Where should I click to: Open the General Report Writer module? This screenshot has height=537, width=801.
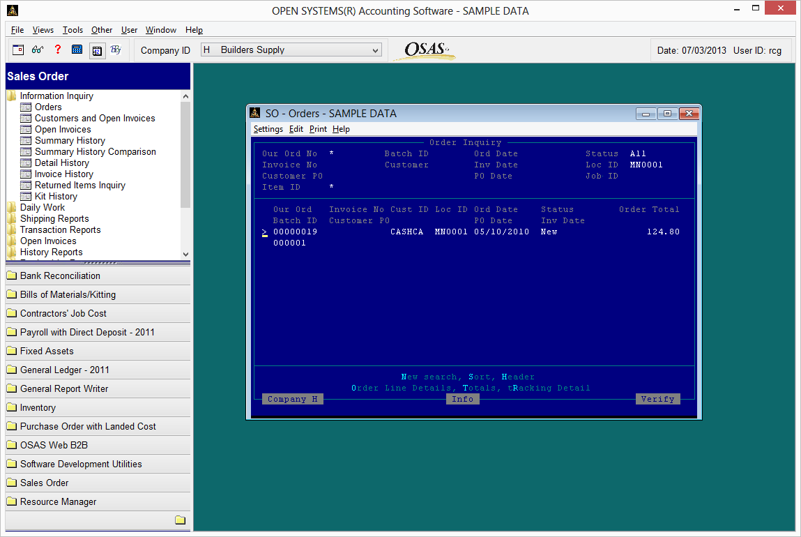[98, 389]
